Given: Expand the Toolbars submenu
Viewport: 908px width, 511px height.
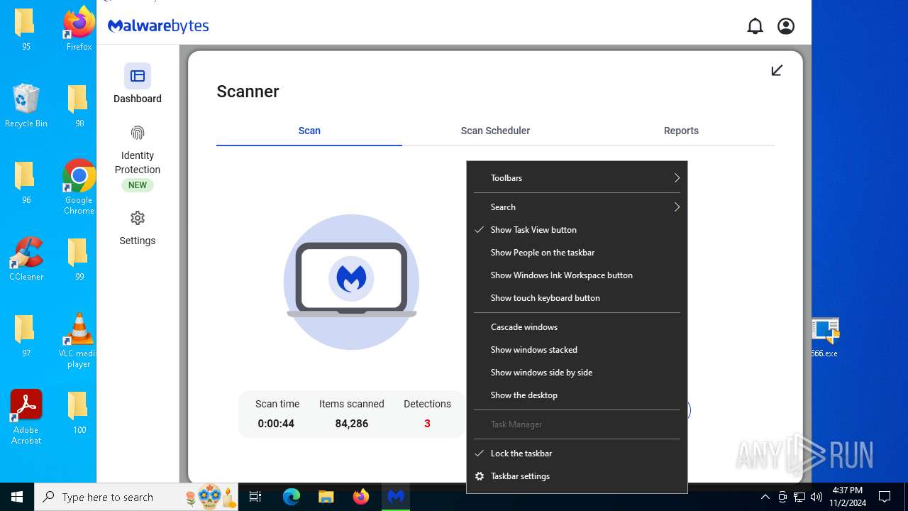Looking at the screenshot, I should point(577,178).
